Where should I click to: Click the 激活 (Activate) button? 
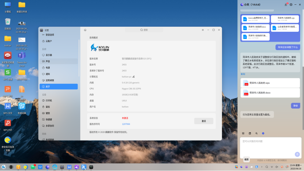(203, 121)
